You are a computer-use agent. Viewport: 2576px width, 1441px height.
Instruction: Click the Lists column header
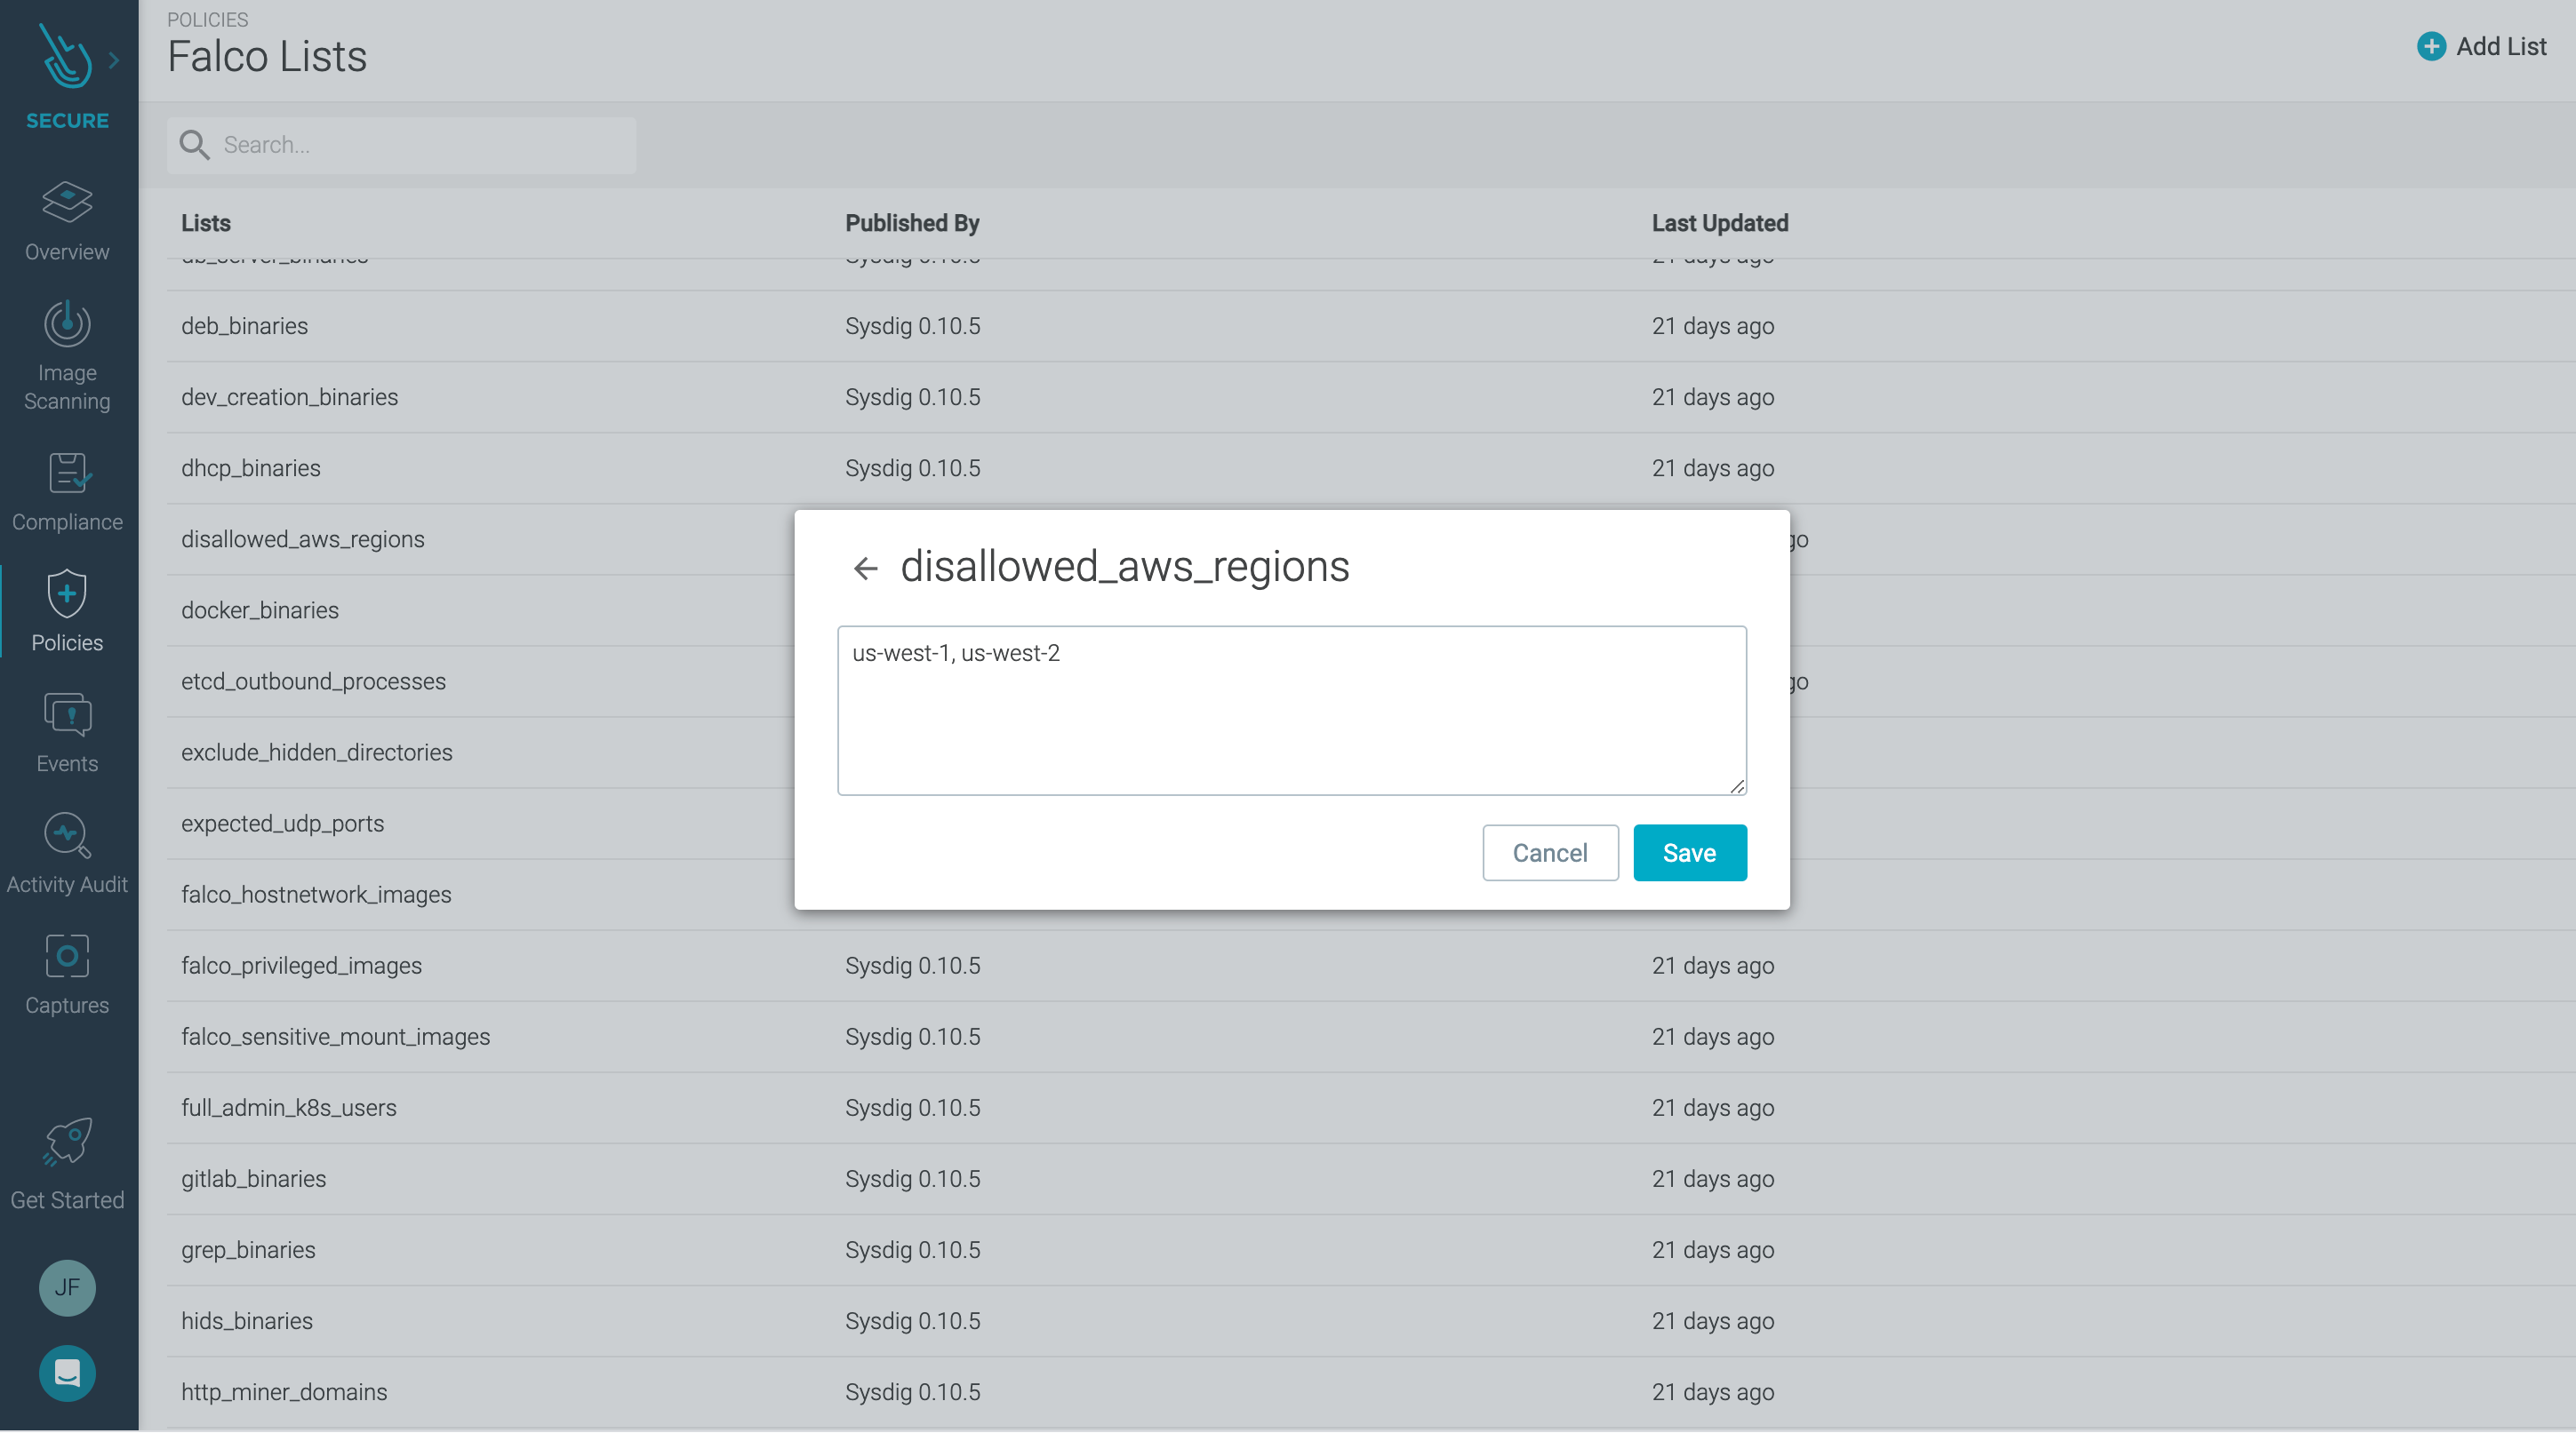click(x=205, y=223)
